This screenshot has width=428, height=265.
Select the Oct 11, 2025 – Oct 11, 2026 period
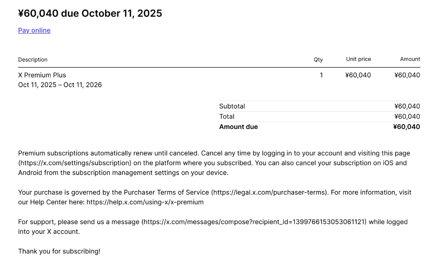(x=60, y=85)
